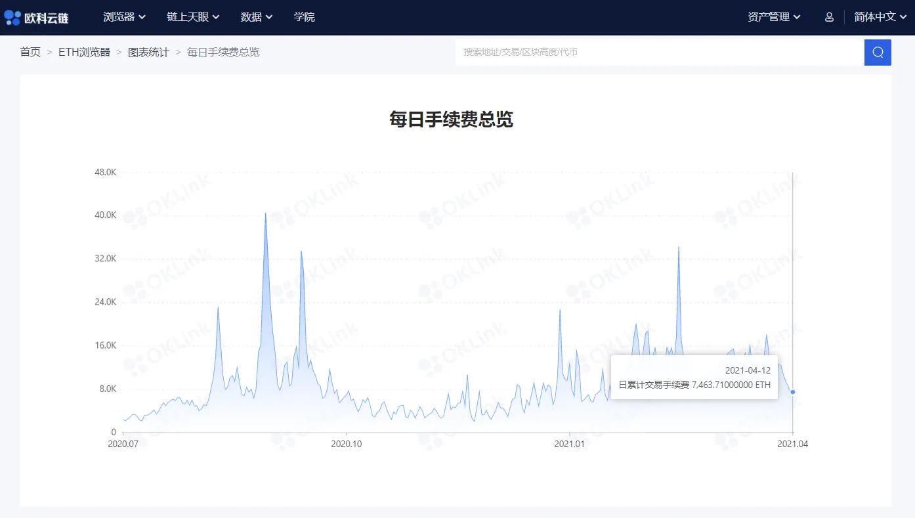
Task: Select the 学院 menu item
Action: click(x=305, y=17)
